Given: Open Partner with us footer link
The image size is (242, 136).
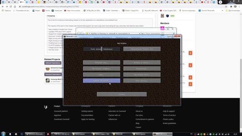Looking at the screenshot, I should tap(114, 115).
